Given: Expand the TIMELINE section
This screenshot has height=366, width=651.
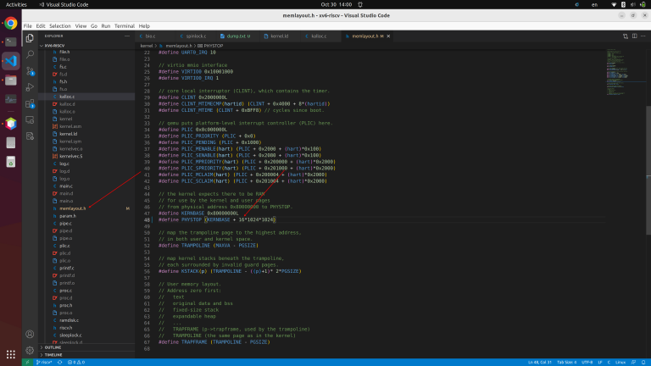Looking at the screenshot, I should [x=53, y=355].
